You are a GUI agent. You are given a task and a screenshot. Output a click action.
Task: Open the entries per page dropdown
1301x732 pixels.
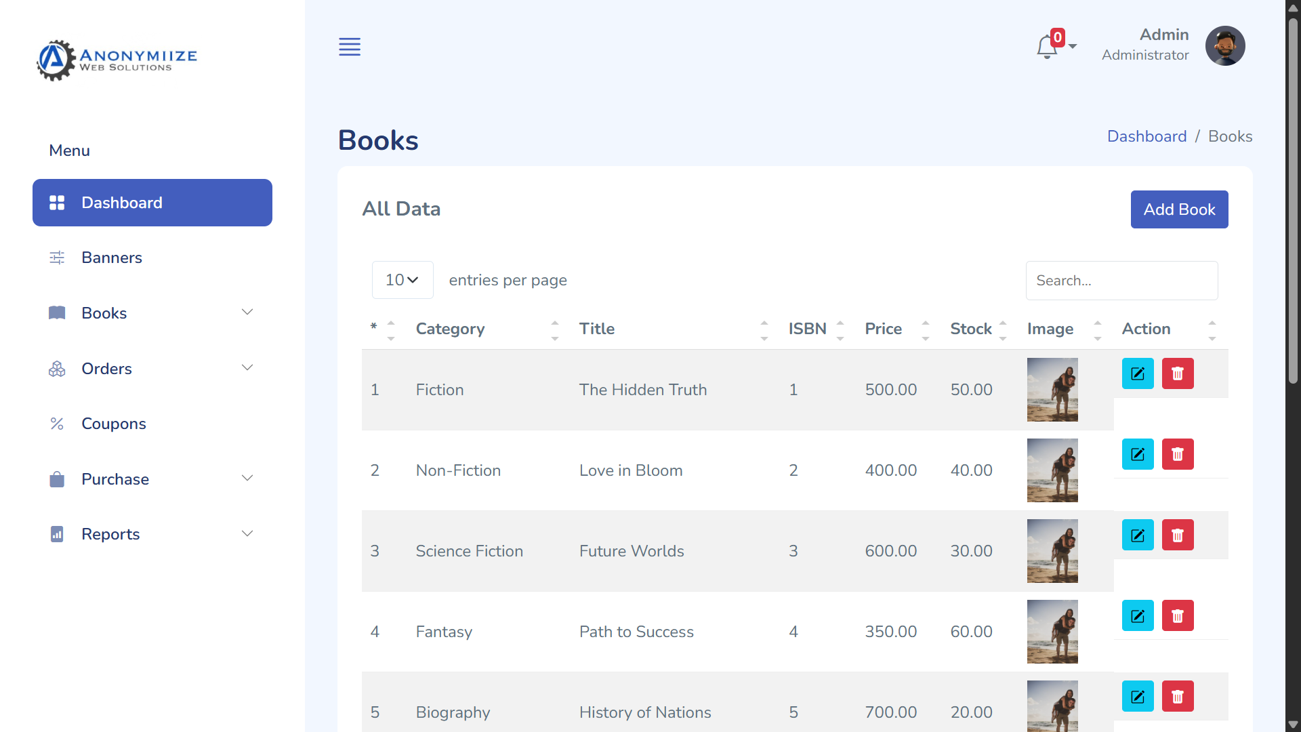pos(402,280)
